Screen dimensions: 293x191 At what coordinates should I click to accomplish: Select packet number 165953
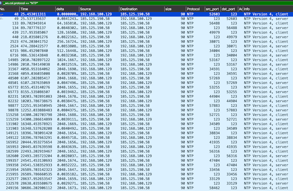tap(146, 147)
